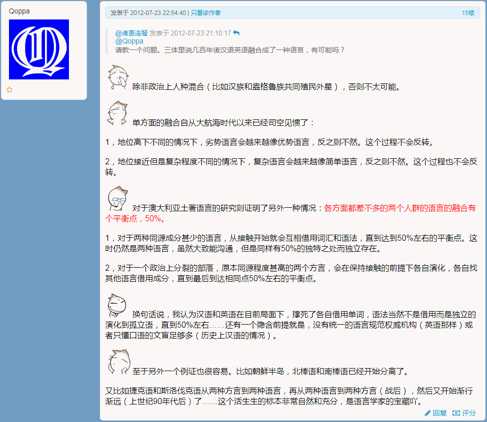The height and width of the screenshot is (422, 487).
Task: Click the nose-picking emoticon before 除非政治上
Action: [118, 77]
